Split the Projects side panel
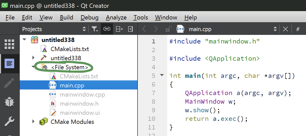The height and width of the screenshot is (136, 306). pyautogui.click(x=119, y=29)
